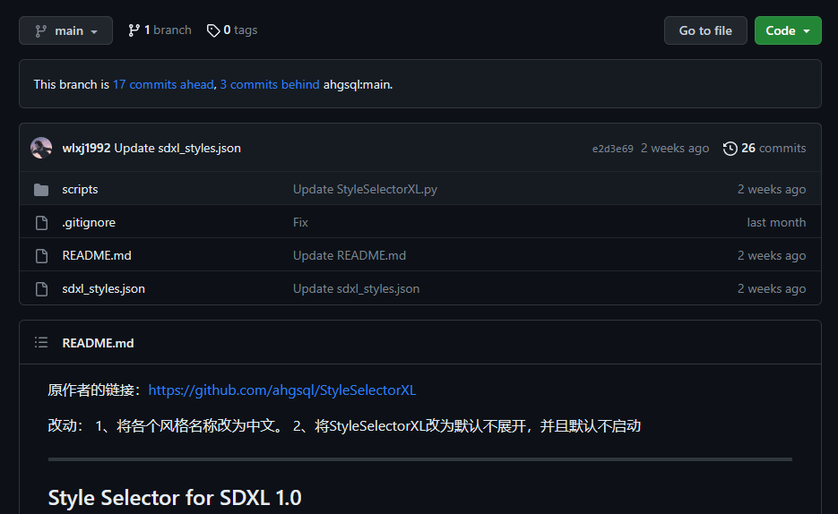Click the commit history clock icon
Screen dimensions: 838x514
point(730,149)
